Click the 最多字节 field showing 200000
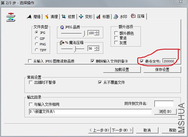 click(169, 61)
